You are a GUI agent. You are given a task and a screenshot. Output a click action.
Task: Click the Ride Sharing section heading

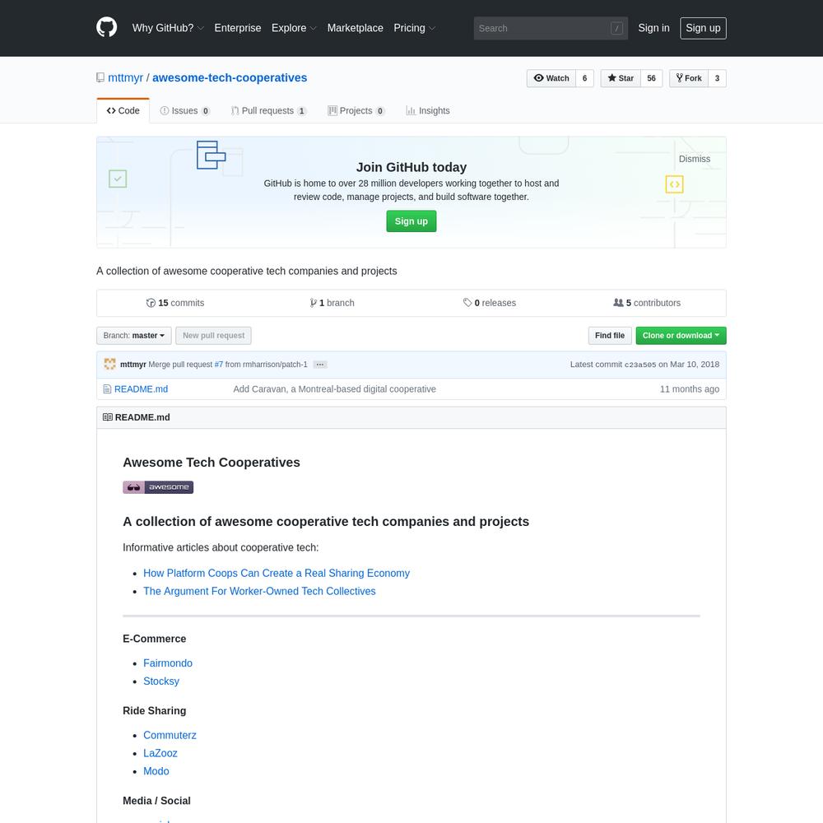pyautogui.click(x=155, y=711)
